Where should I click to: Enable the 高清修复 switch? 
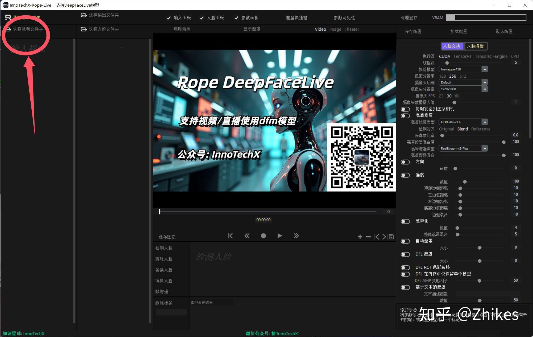405,116
